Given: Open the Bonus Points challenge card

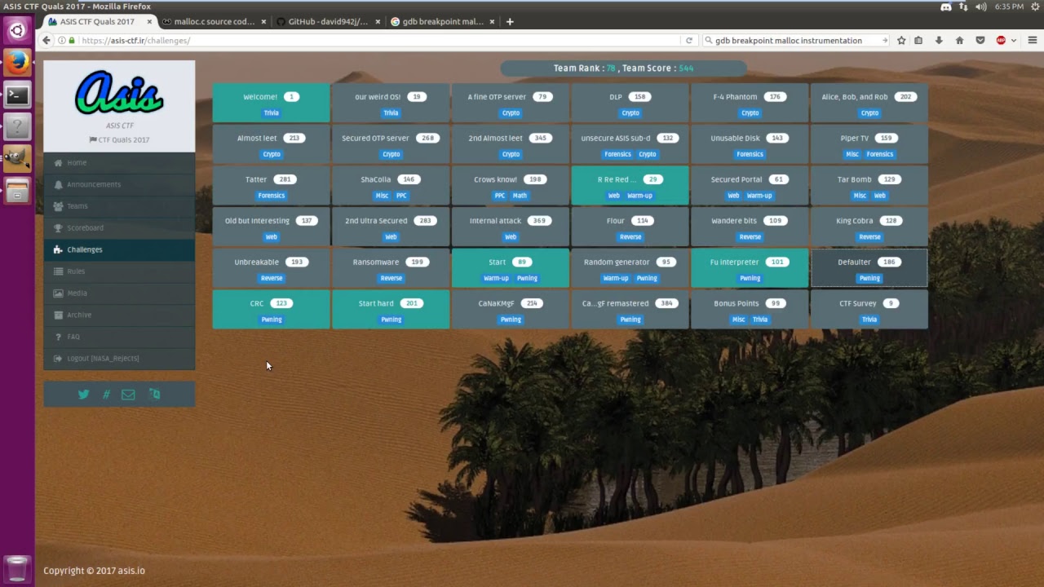Looking at the screenshot, I should [750, 310].
